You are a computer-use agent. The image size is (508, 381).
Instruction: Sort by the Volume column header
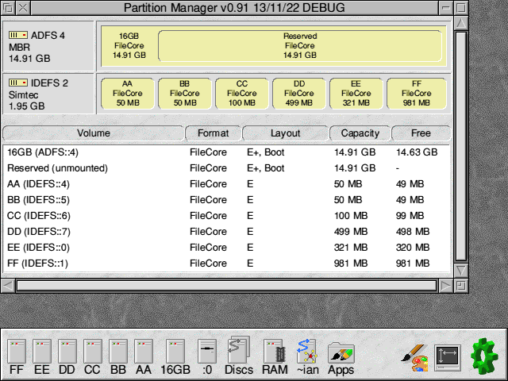click(x=94, y=133)
